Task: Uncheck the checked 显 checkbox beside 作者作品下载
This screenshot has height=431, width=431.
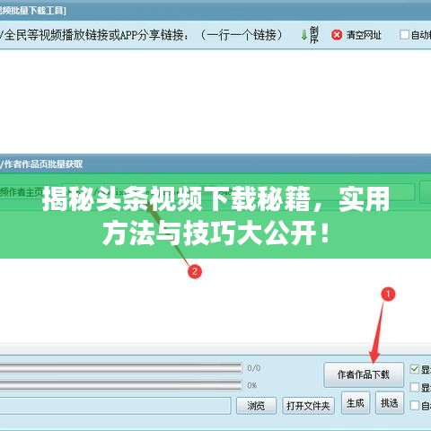Action: [x=415, y=369]
